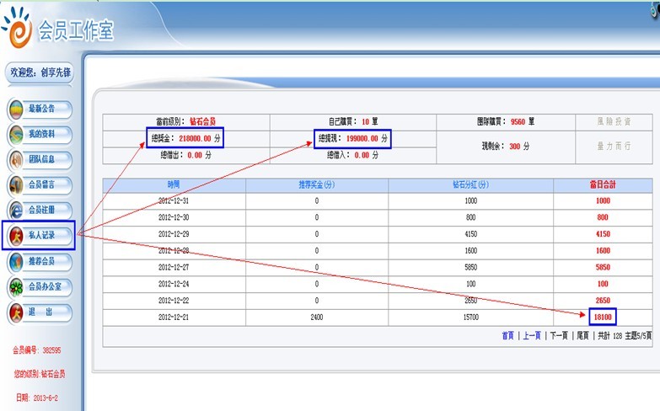Click the 推荐奖金(分) column header

click(317, 184)
